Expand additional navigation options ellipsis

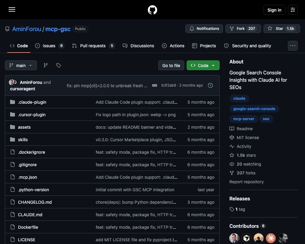pyautogui.click(x=292, y=46)
